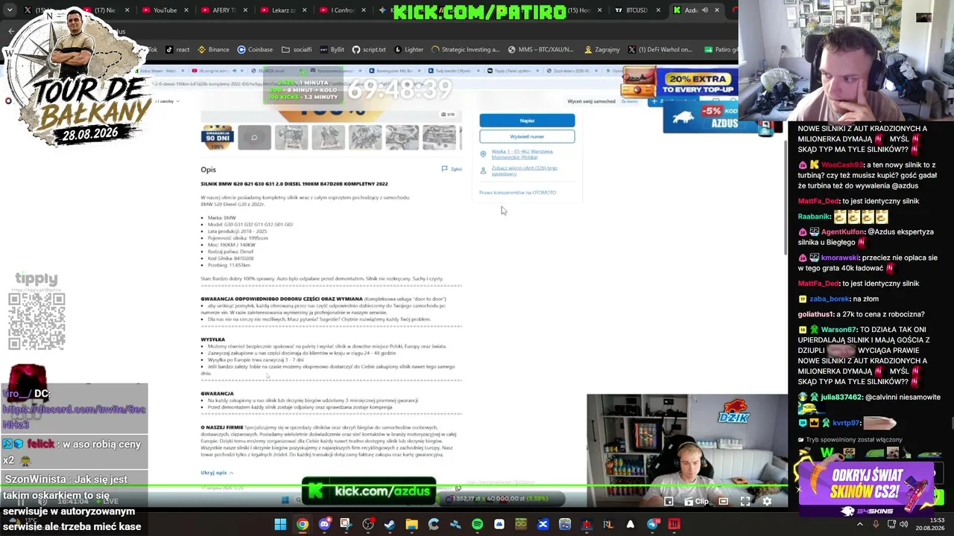Open the Discord invite link
954x536 pixels.
(74, 417)
